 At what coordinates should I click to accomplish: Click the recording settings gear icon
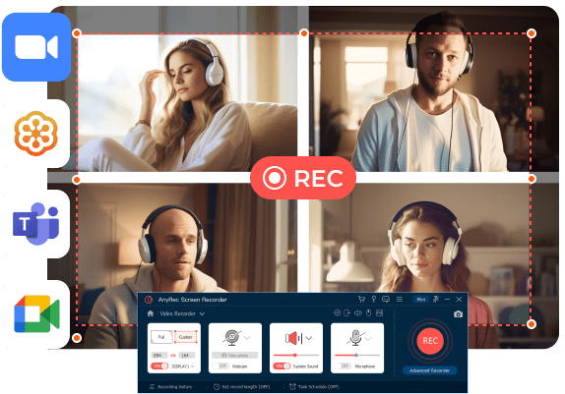point(337,313)
